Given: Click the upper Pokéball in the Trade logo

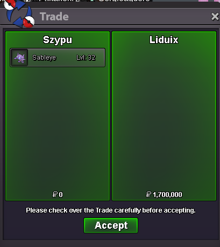Looking at the screenshot, I should tap(10, 4).
